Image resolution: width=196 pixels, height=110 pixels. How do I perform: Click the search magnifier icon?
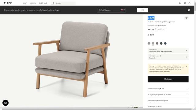coord(53,3)
